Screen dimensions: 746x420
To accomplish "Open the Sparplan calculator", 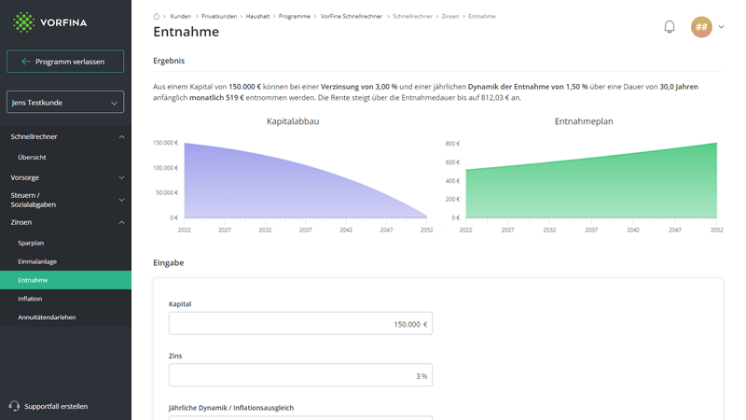I will pyautogui.click(x=31, y=243).
